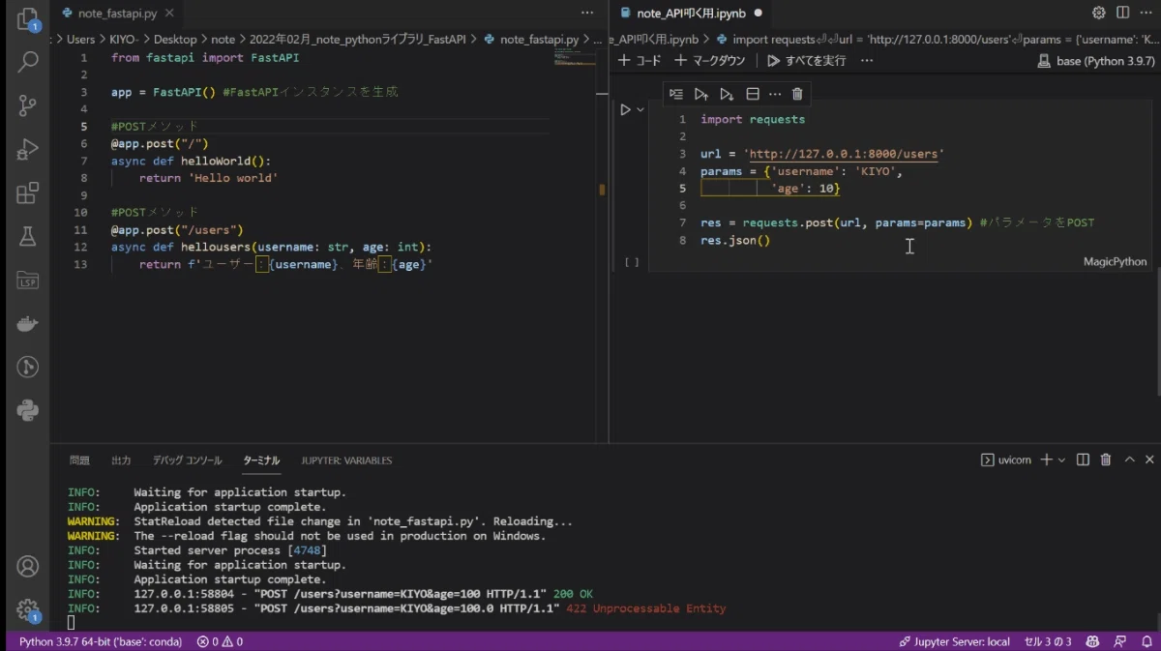Click the minimap in note_fastapi.py editor

coord(575,57)
